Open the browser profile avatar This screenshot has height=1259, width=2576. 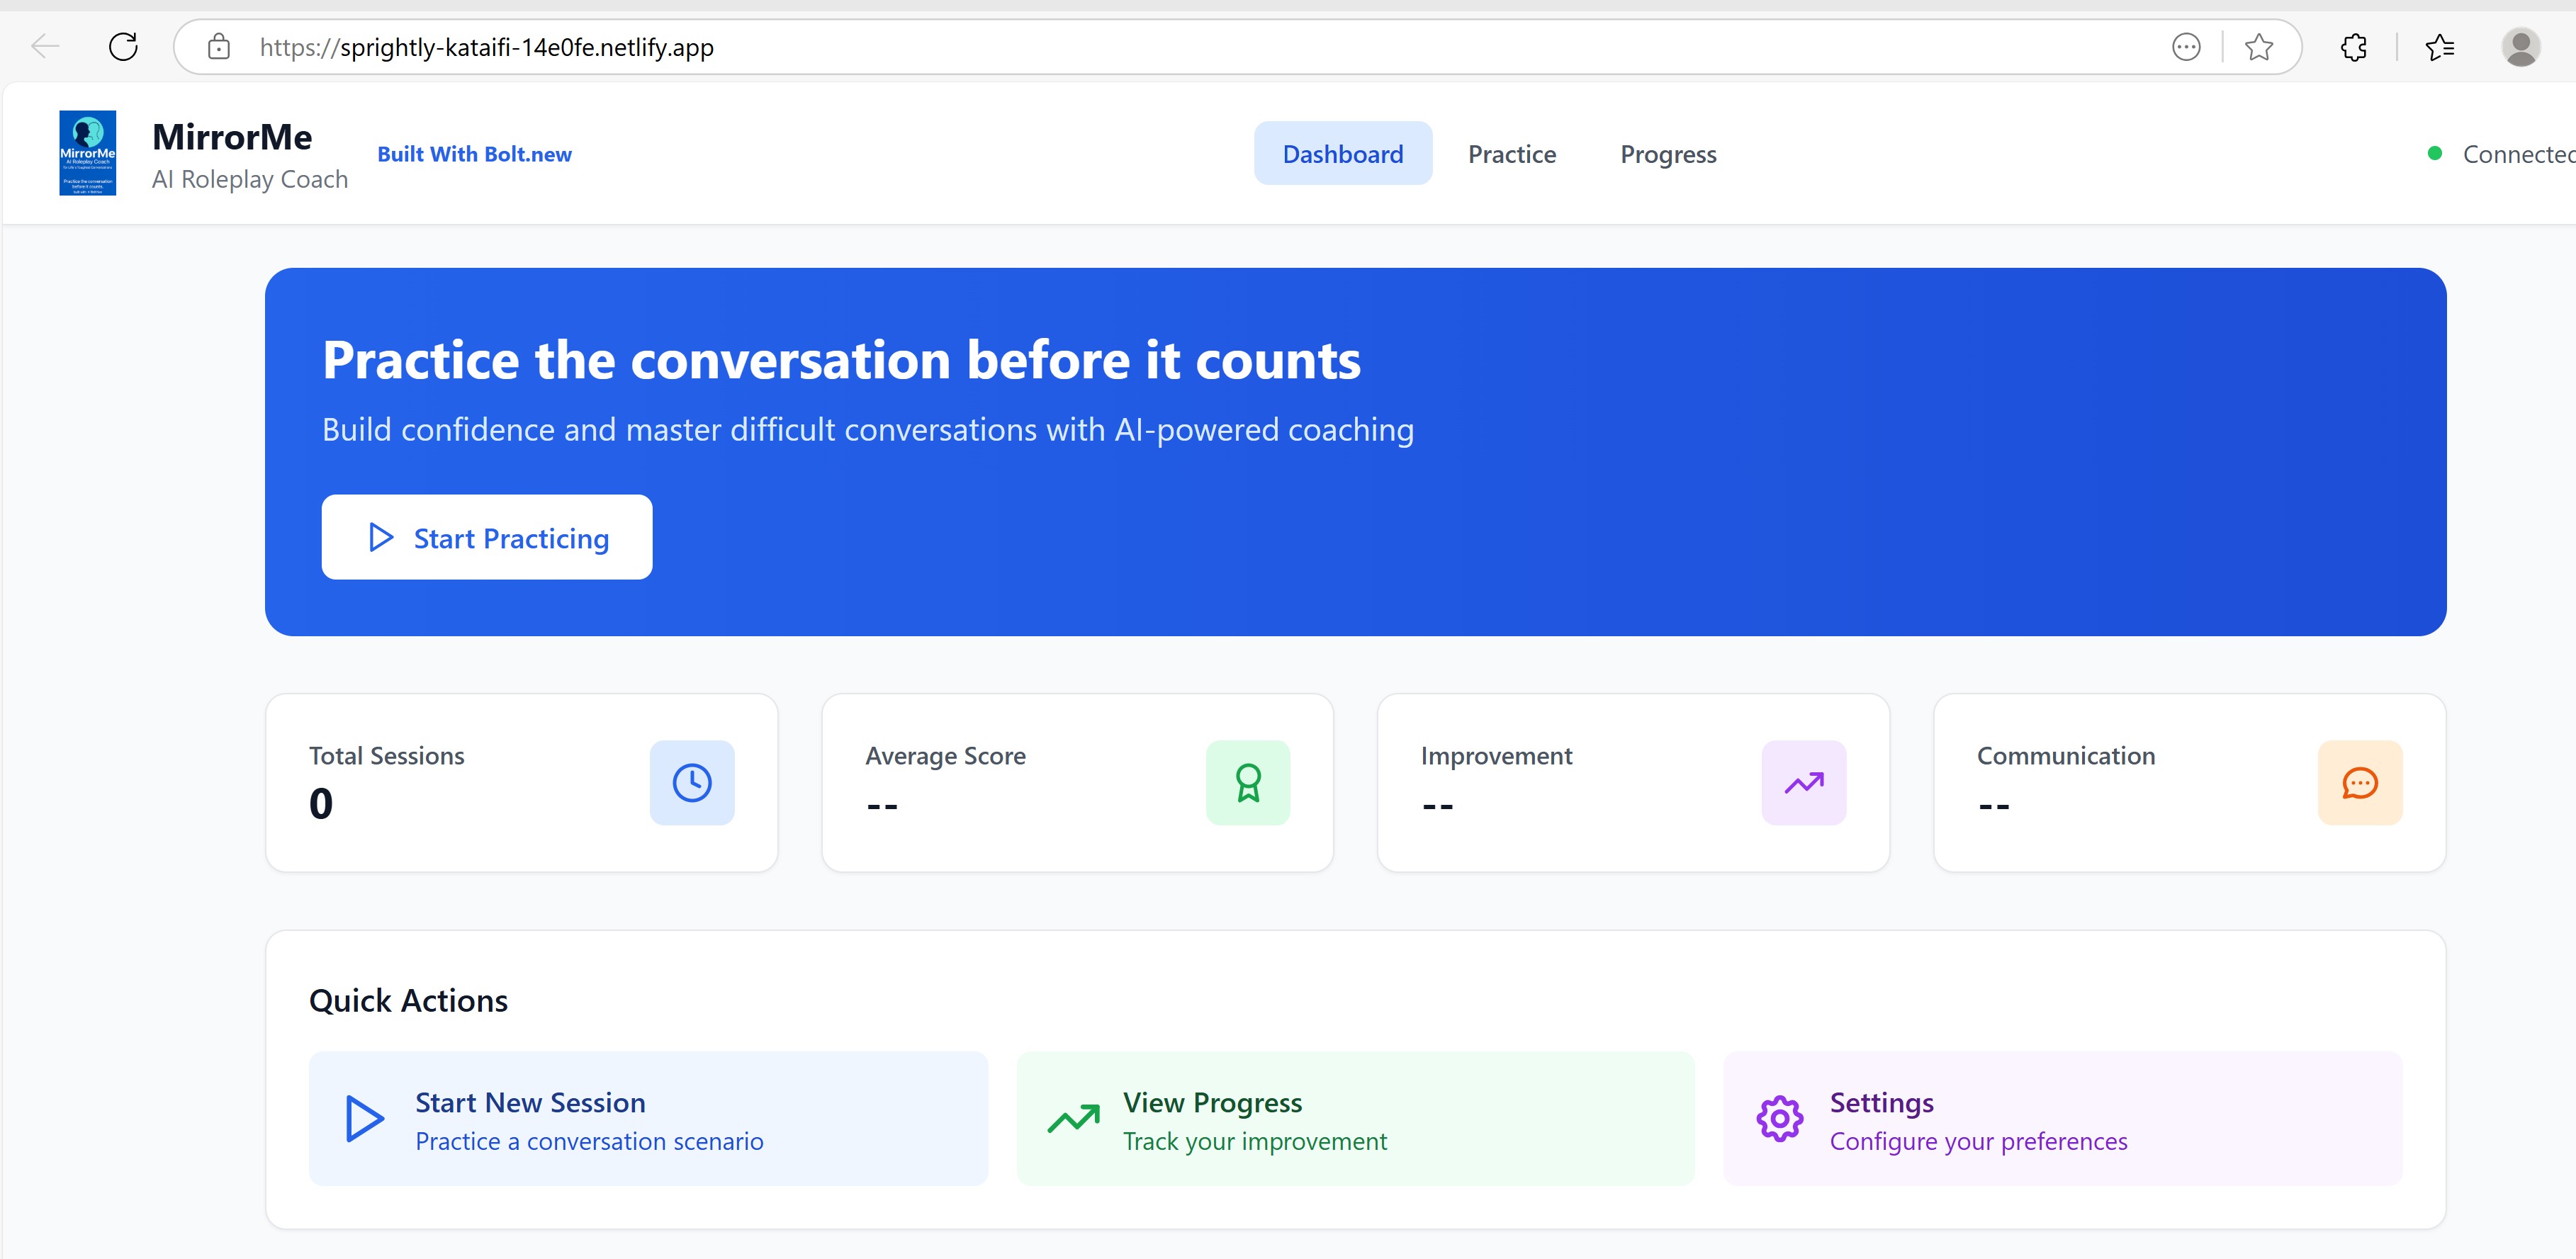[2520, 47]
